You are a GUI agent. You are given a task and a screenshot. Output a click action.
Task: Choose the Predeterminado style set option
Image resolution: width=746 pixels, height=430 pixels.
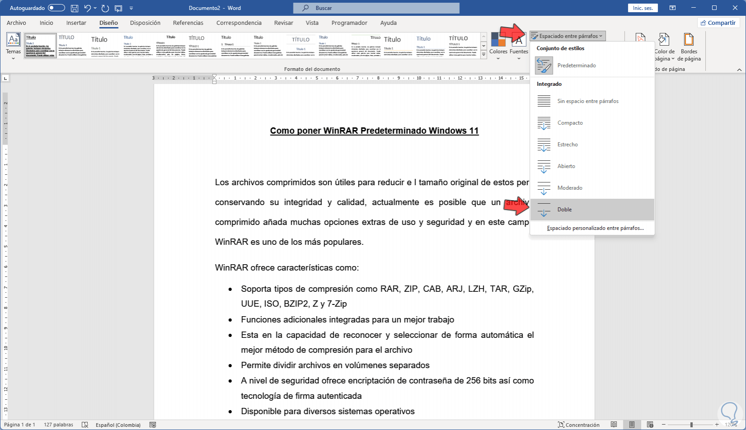(x=592, y=65)
